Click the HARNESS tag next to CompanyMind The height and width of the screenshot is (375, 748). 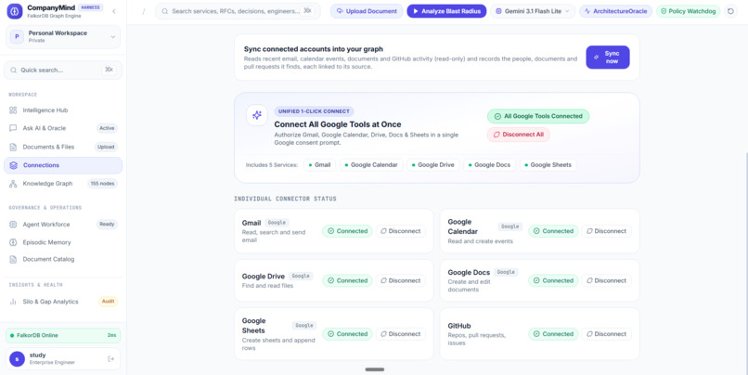point(90,7)
